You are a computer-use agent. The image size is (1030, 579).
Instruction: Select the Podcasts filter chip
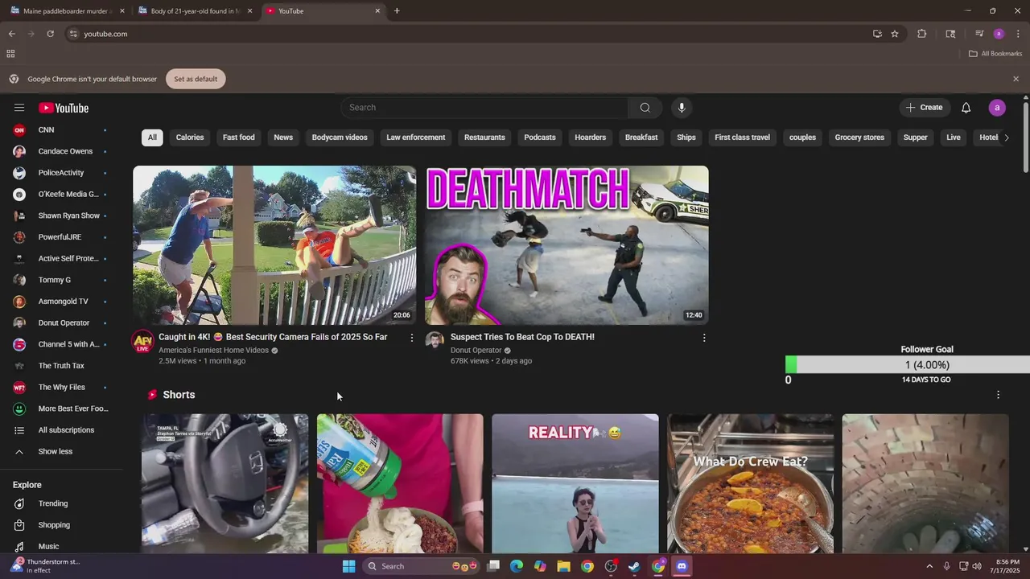coord(540,138)
